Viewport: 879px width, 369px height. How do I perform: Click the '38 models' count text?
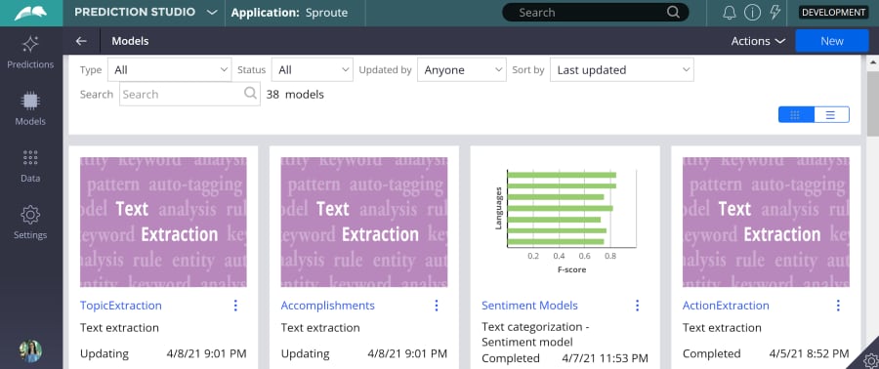[x=295, y=94]
